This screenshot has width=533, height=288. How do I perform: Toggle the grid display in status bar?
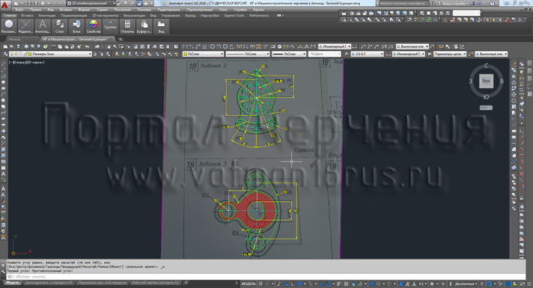tap(261, 284)
